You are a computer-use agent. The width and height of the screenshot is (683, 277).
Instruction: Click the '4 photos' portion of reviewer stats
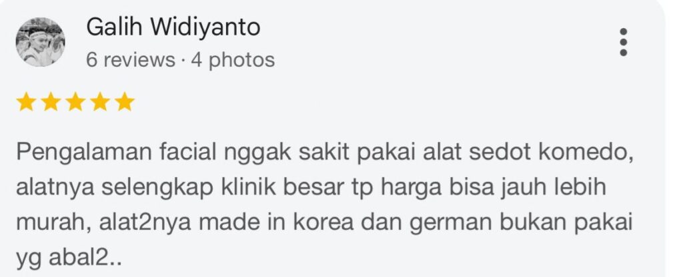[233, 59]
